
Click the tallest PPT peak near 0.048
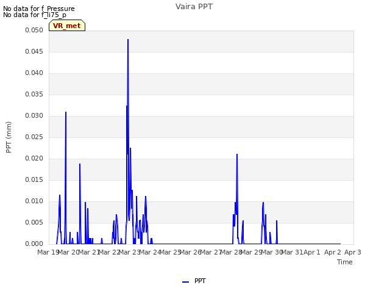(x=128, y=40)
